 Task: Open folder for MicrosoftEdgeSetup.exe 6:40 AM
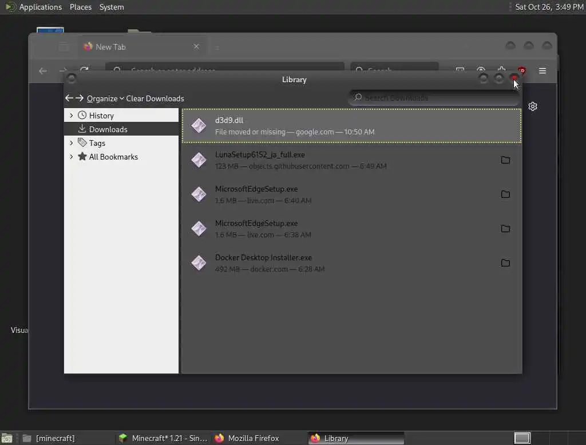pos(505,194)
